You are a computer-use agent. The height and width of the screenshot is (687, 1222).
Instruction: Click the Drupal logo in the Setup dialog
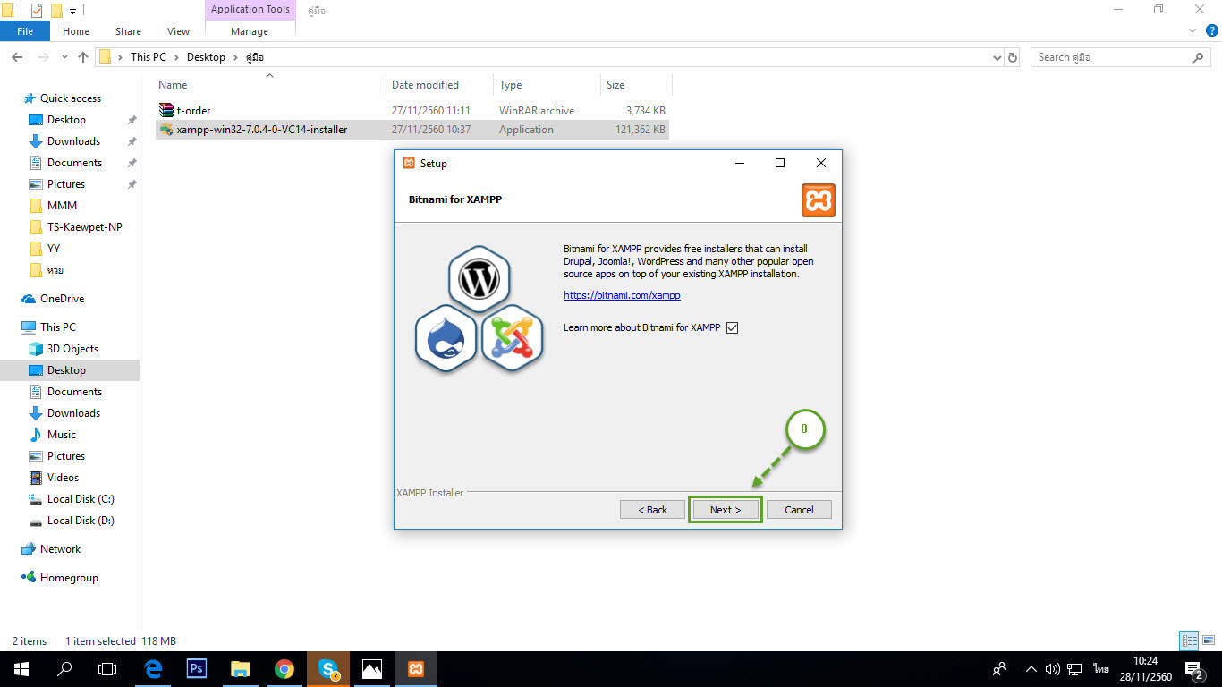[x=446, y=339]
